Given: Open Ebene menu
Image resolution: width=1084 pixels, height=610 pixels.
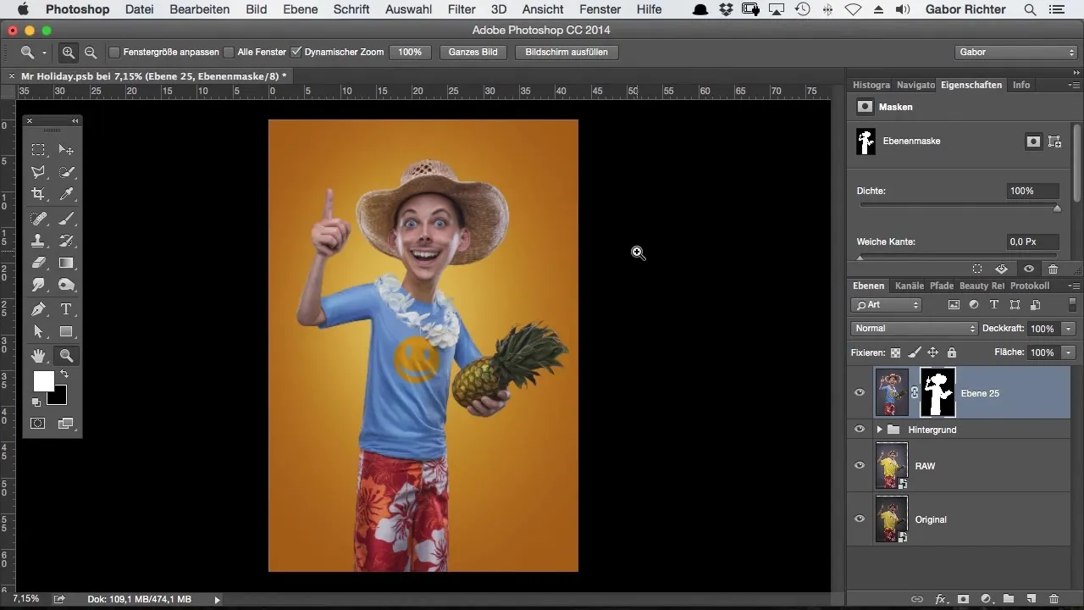Looking at the screenshot, I should (301, 9).
